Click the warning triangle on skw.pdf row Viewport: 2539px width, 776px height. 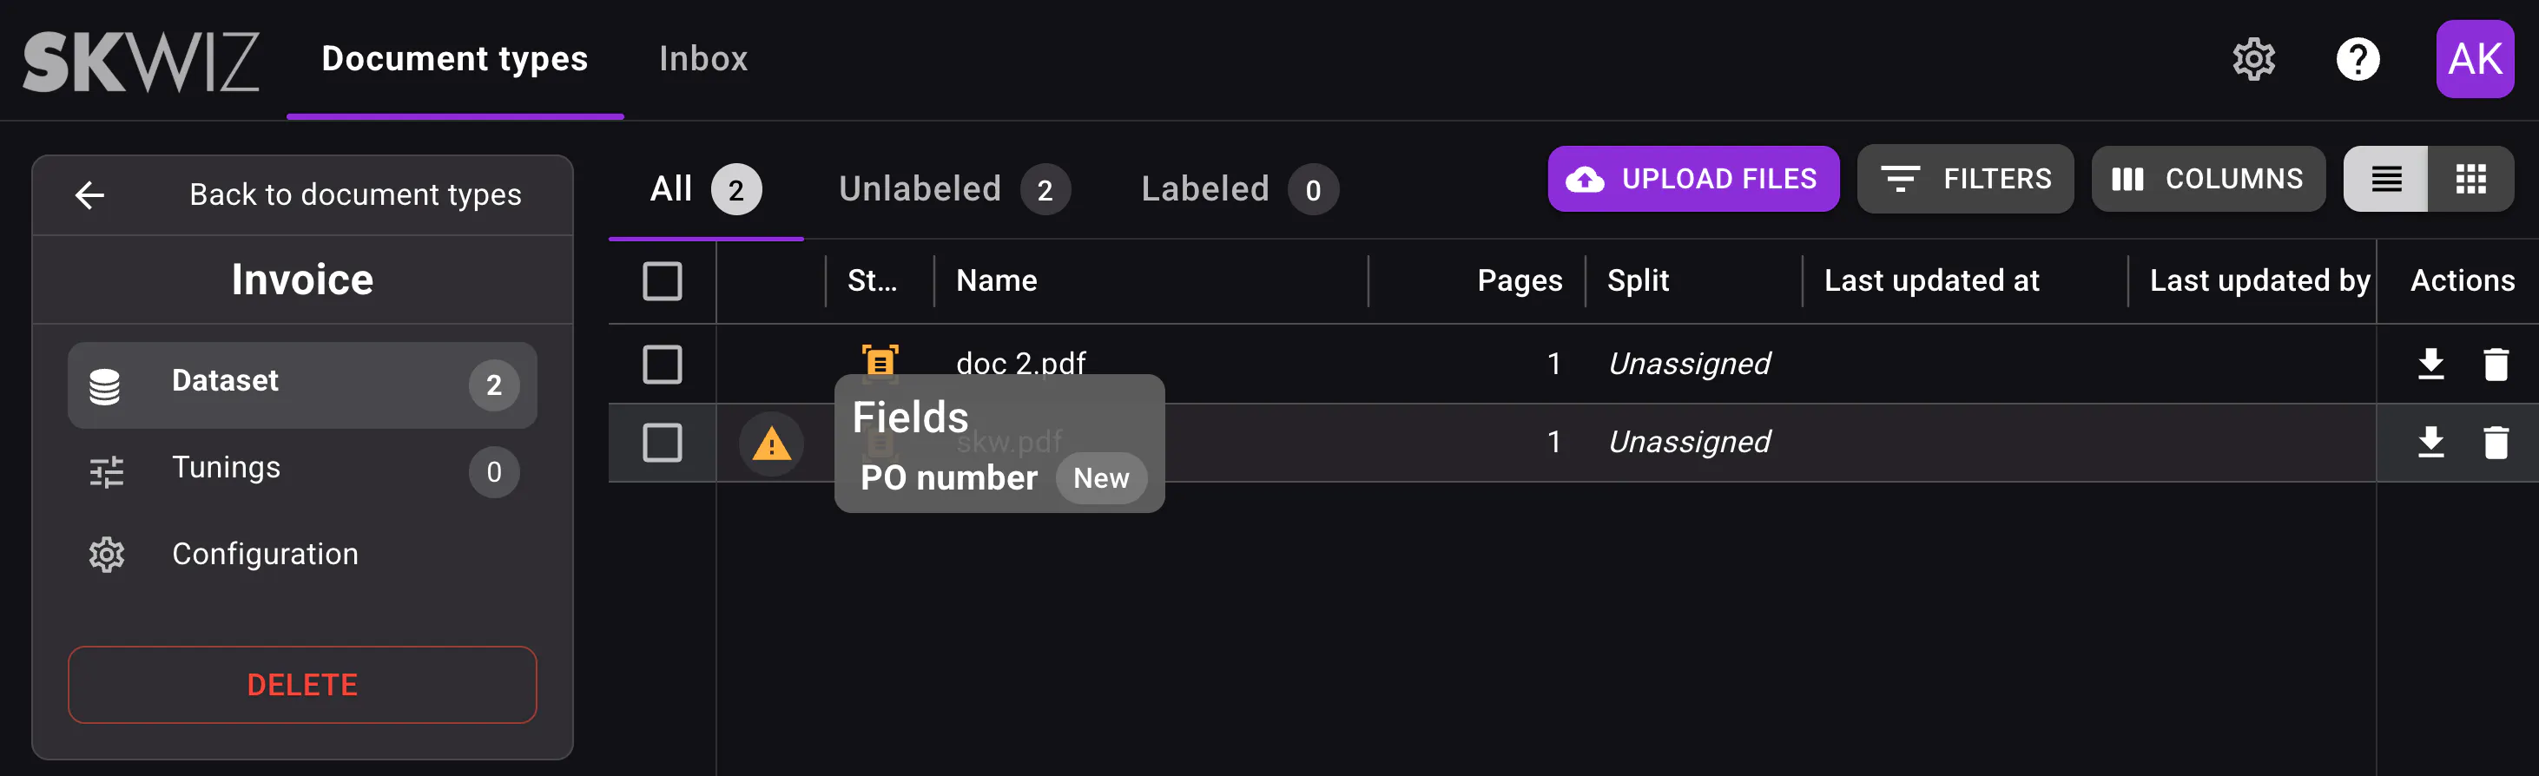(x=772, y=444)
